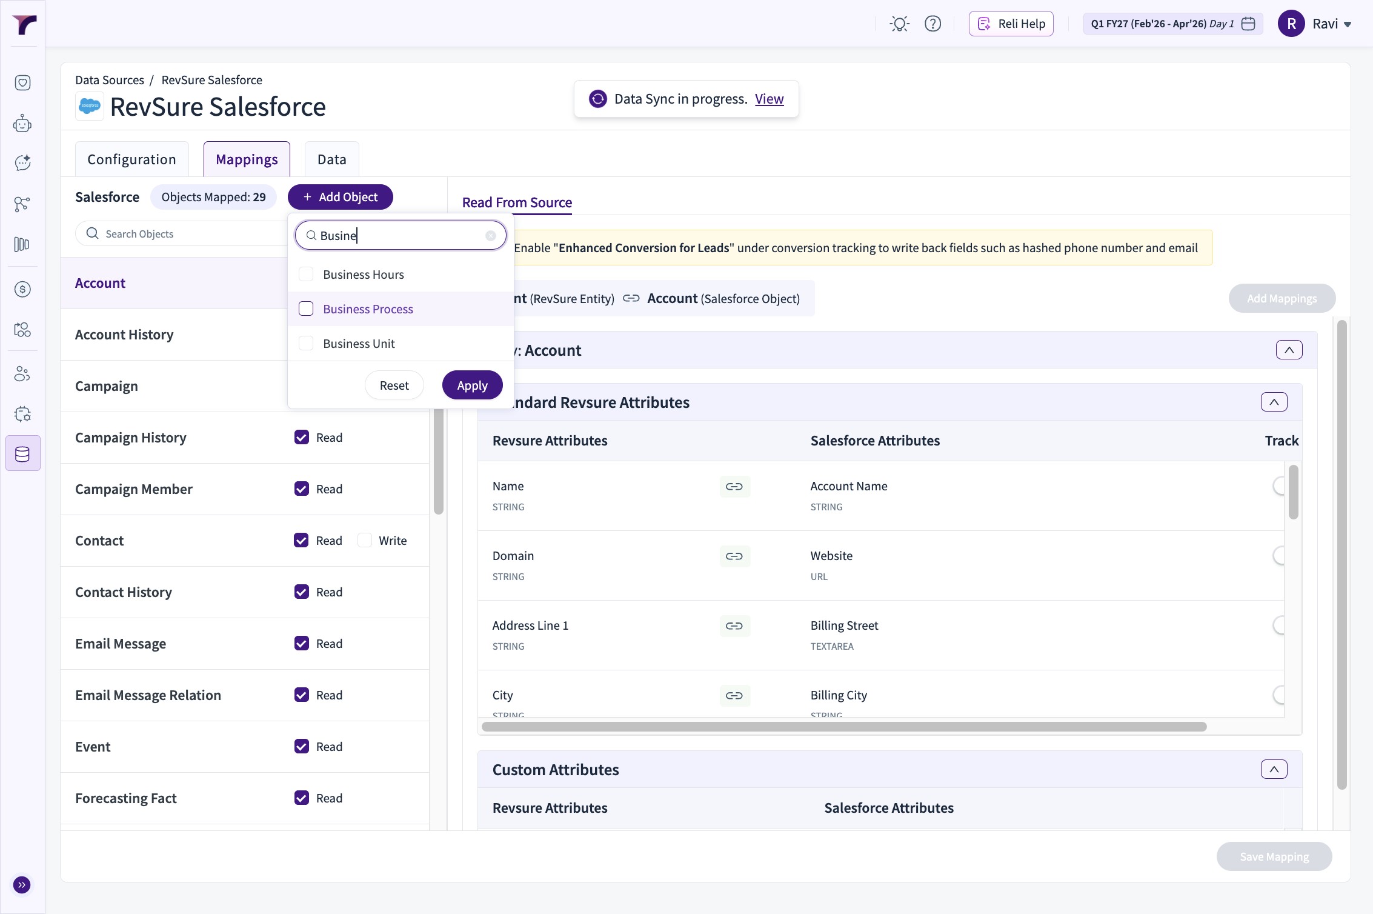Collapse the Standard Revsure Attributes section

[x=1274, y=402]
